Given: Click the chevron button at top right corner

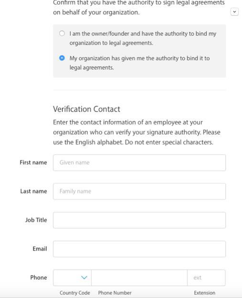Looking at the screenshot, I should click(x=234, y=12).
